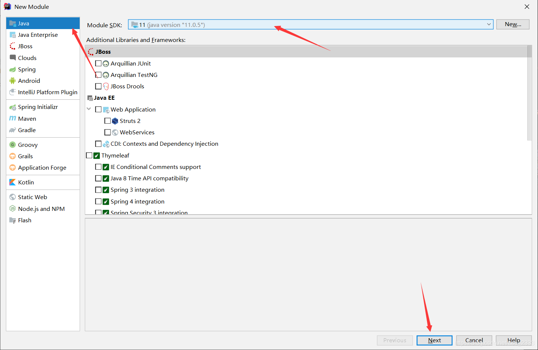Tick the CDI Contexts and Dependency Injection checkbox
Viewport: 538px width, 350px height.
click(98, 144)
